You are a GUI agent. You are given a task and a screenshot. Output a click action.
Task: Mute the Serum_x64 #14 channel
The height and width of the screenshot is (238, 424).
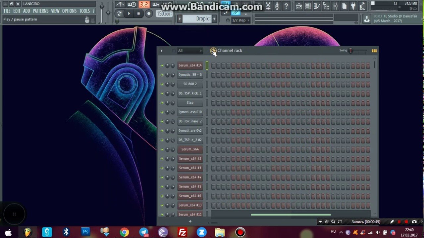[x=162, y=65]
